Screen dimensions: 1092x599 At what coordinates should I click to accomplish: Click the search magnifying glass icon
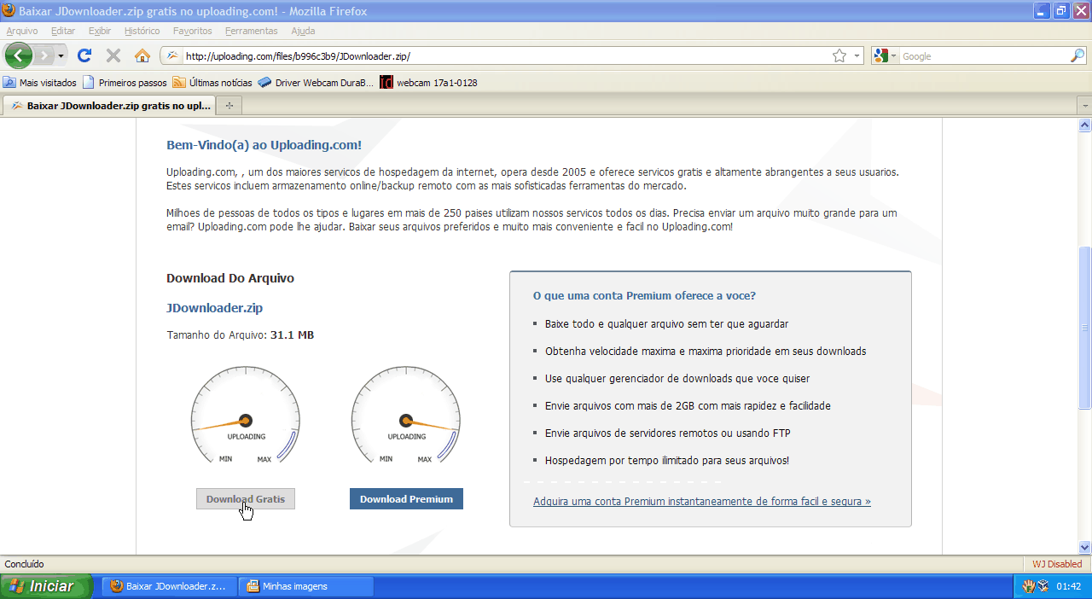point(1077,55)
